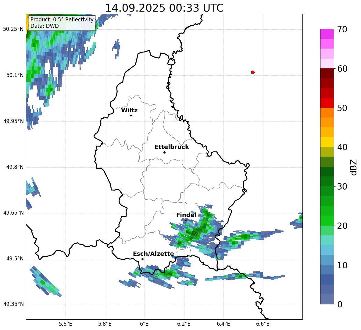Click the plot title '14.09.2025 00:33 UTC'
361x330 pixels.
164,8
